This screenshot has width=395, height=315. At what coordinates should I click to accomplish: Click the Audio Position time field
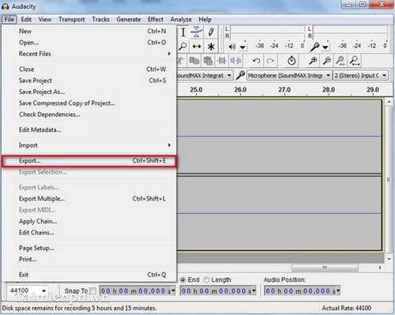(302, 291)
